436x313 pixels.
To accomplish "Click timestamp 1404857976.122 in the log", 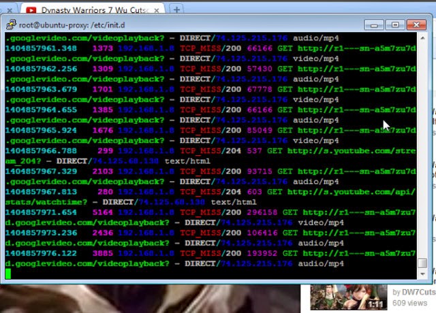I will tap(41, 253).
